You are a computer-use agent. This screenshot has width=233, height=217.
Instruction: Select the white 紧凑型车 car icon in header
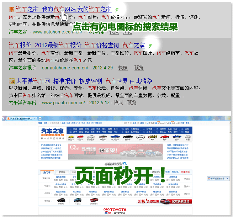point(91,137)
